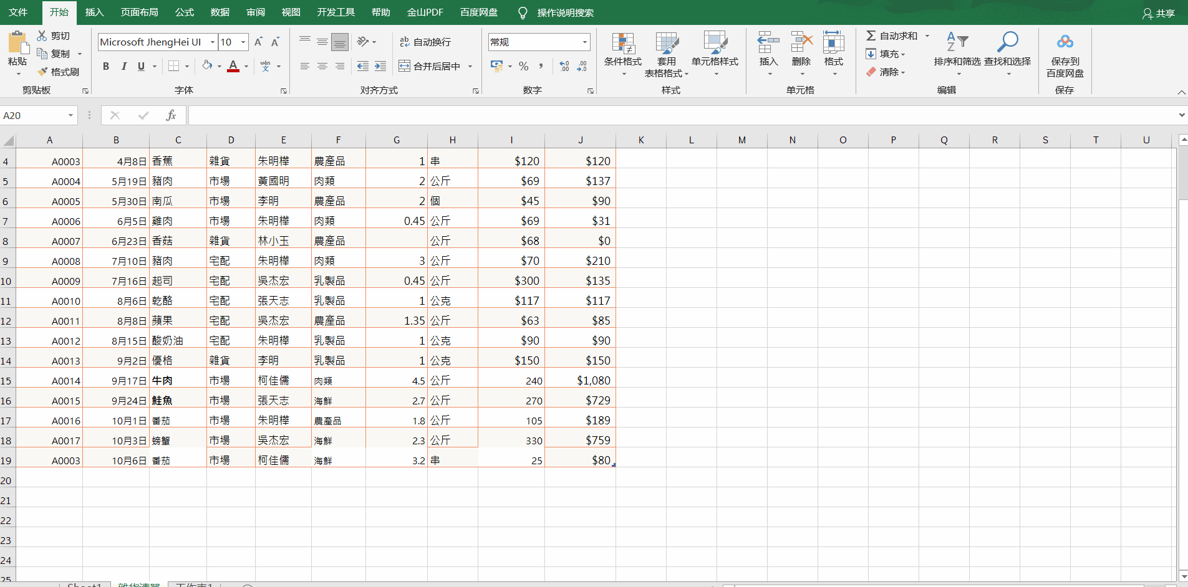Click the 自动求和 AutoSum button
The width and height of the screenshot is (1188, 587).
tap(892, 36)
